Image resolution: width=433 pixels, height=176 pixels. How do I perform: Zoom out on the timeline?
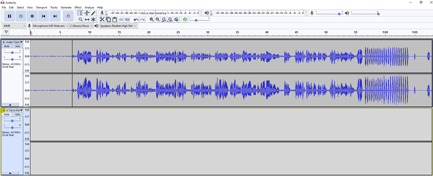pos(158,19)
